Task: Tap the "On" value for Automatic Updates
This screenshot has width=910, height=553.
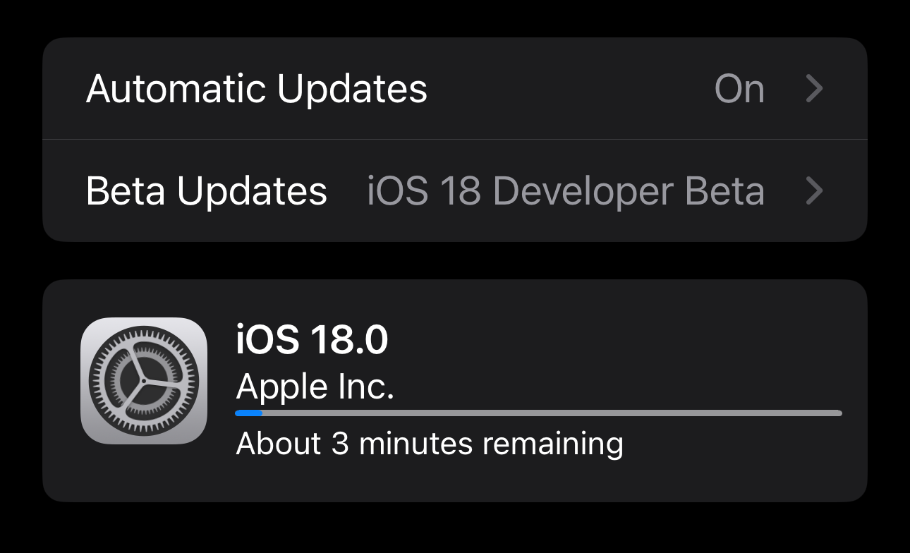Action: pyautogui.click(x=739, y=89)
